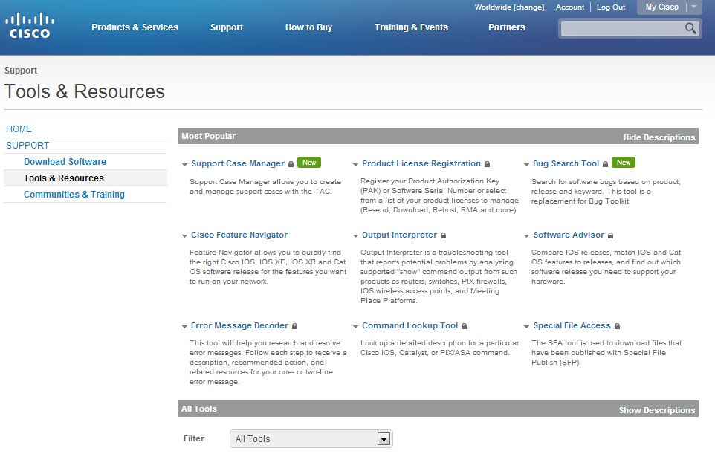The width and height of the screenshot is (715, 471).
Task: Click the search input field
Action: [x=622, y=28]
